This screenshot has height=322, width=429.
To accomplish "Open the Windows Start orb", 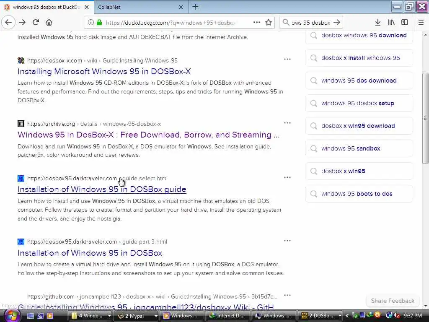I will coord(11,316).
